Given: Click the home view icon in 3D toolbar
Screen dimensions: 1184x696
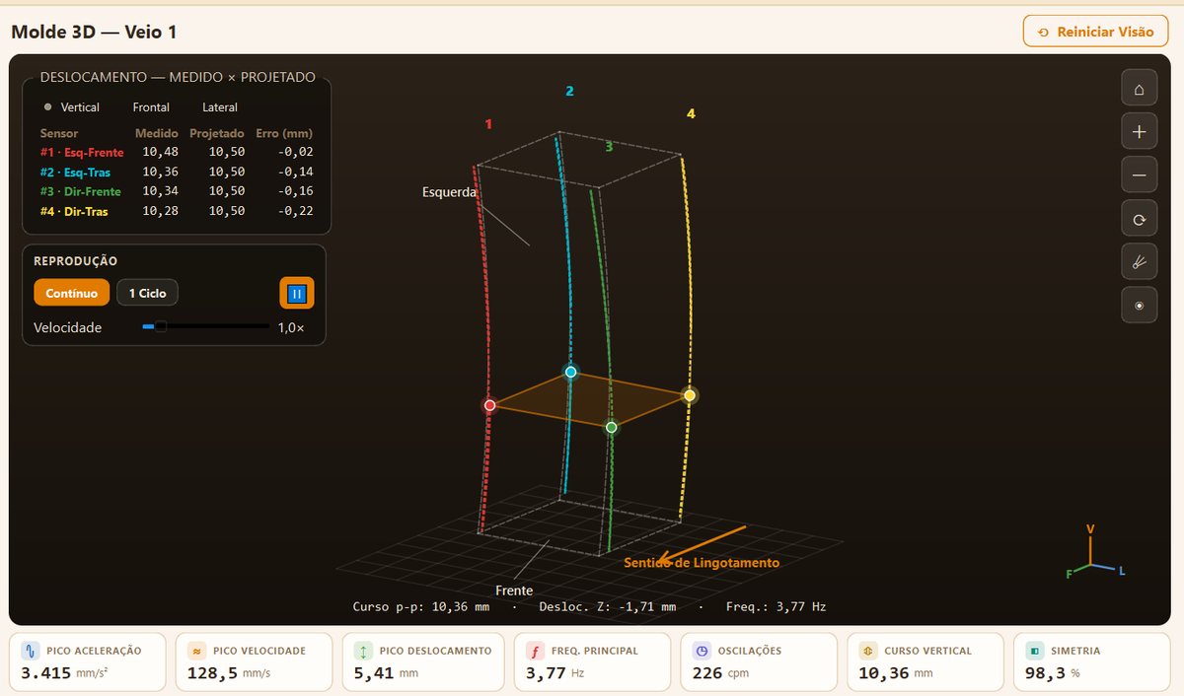Looking at the screenshot, I should (x=1139, y=88).
